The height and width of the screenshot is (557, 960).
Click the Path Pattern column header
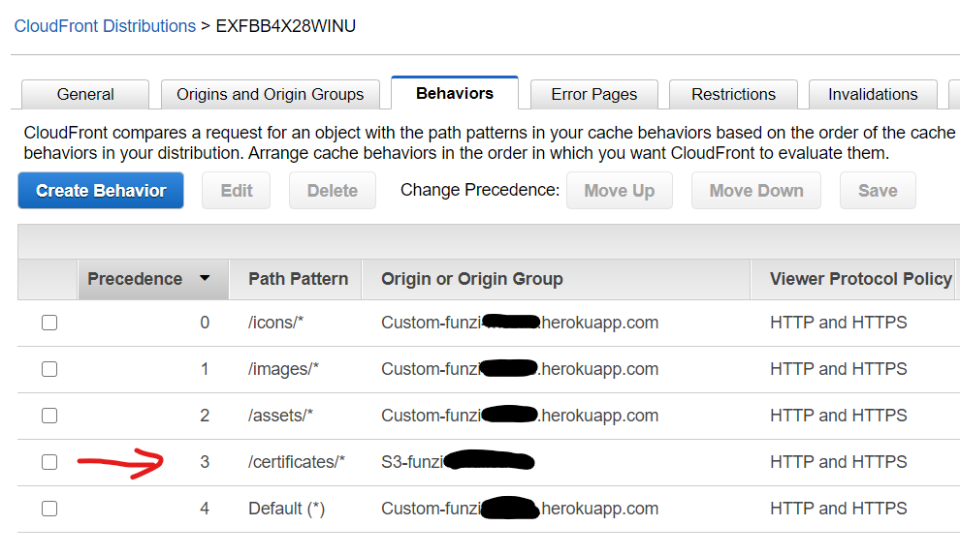coord(298,279)
